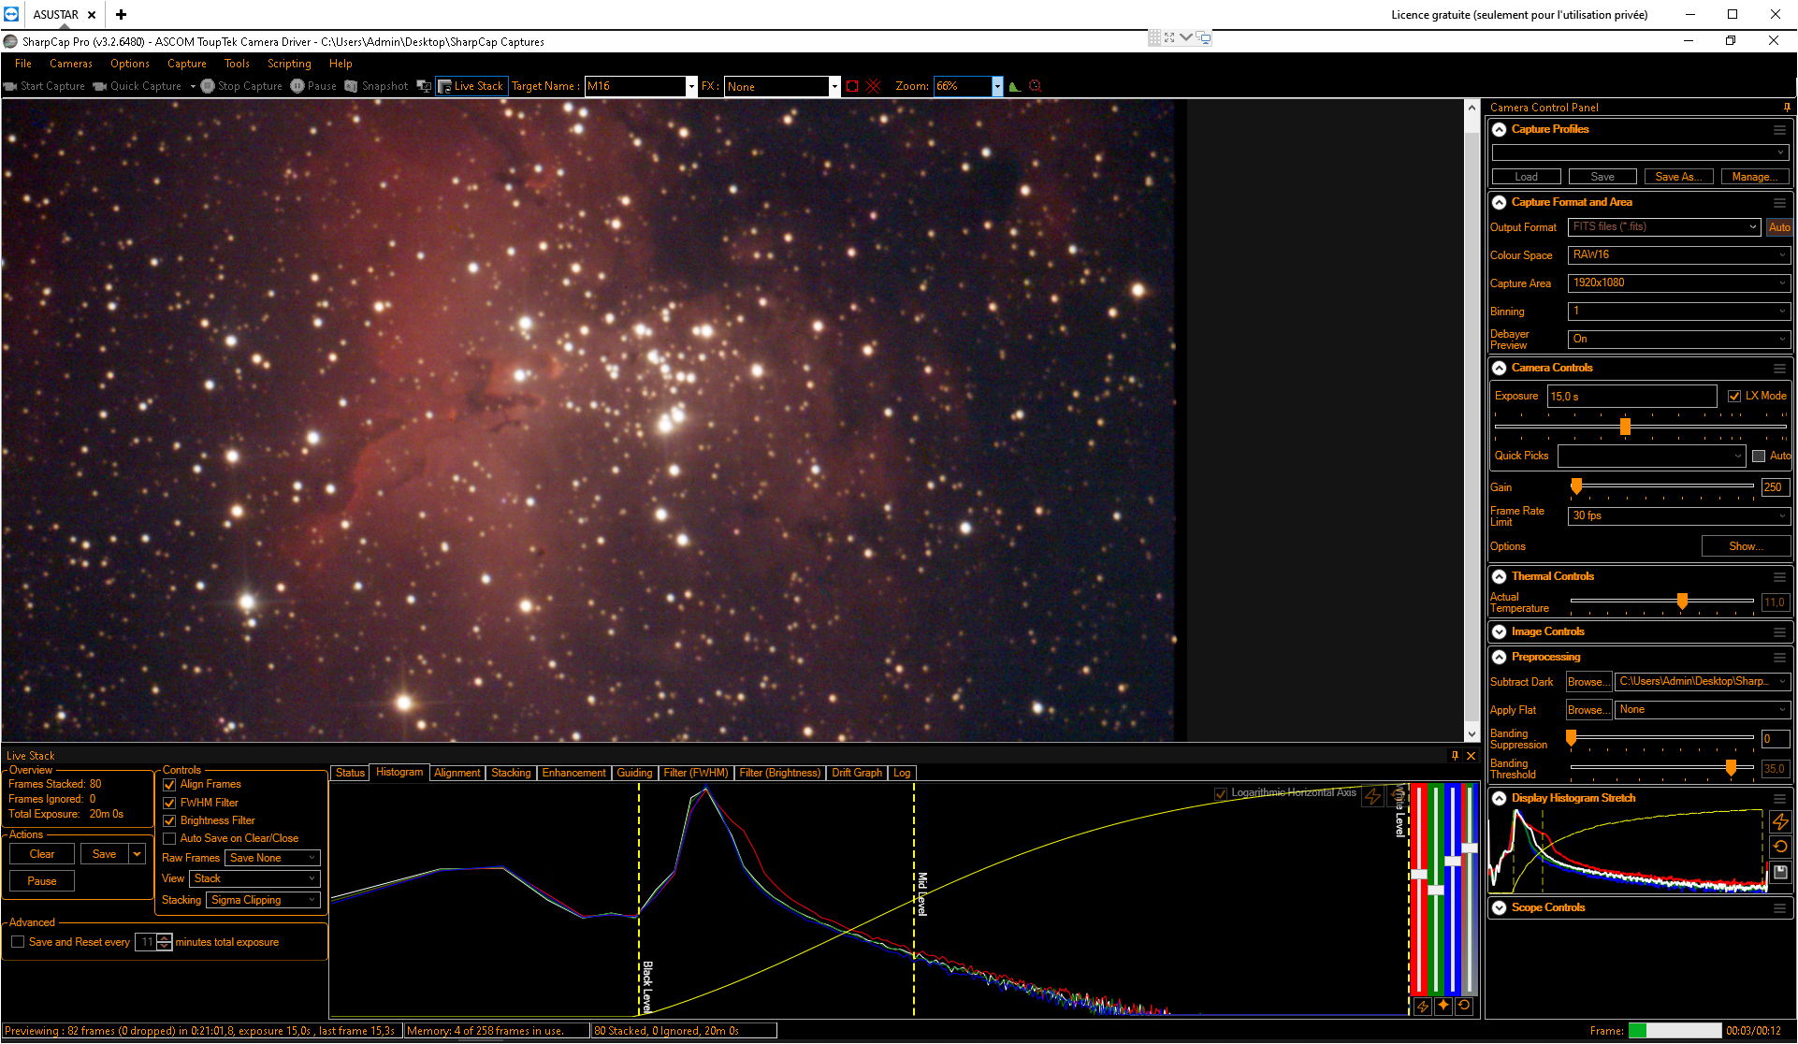Screen dimensions: 1798x1044
Task: Open the Capture Profiles section menu icon
Action: 1779,130
